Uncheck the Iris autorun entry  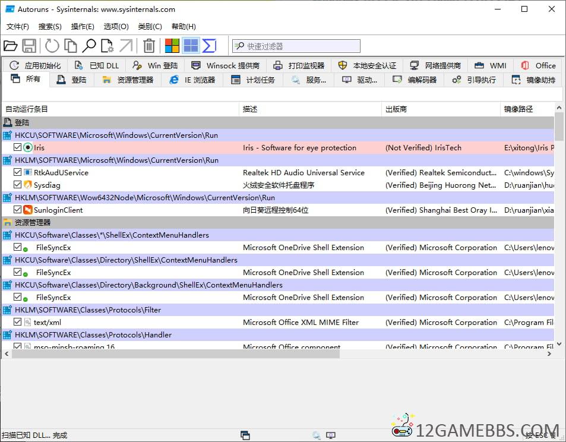coord(17,147)
